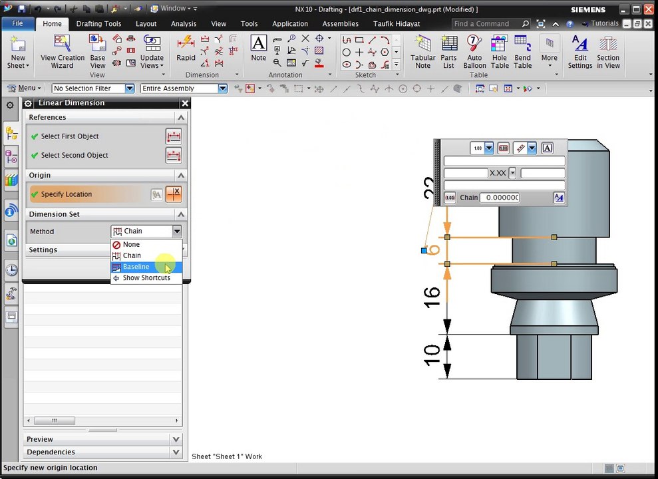Open the History clock tab in resource bar
This screenshot has width=658, height=479.
coord(11,269)
